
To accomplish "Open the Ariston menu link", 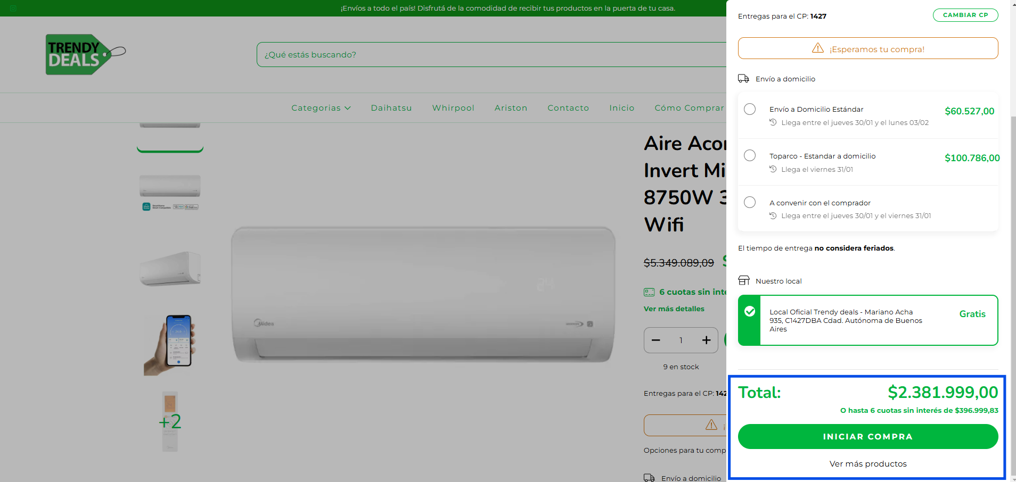I will 511,108.
